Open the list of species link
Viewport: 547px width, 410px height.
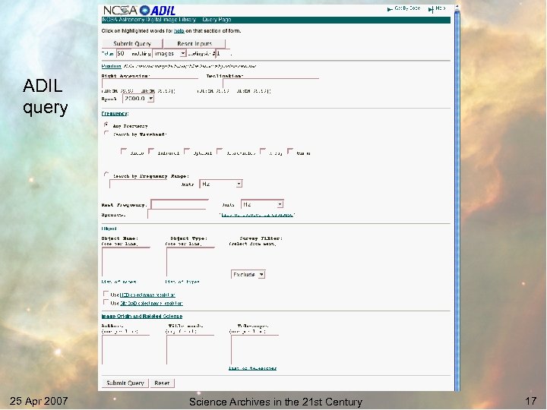click(x=258, y=215)
